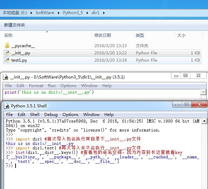Open Edit menu in the Python Shell
The width and height of the screenshot is (208, 189).
pyautogui.click(x=21, y=114)
